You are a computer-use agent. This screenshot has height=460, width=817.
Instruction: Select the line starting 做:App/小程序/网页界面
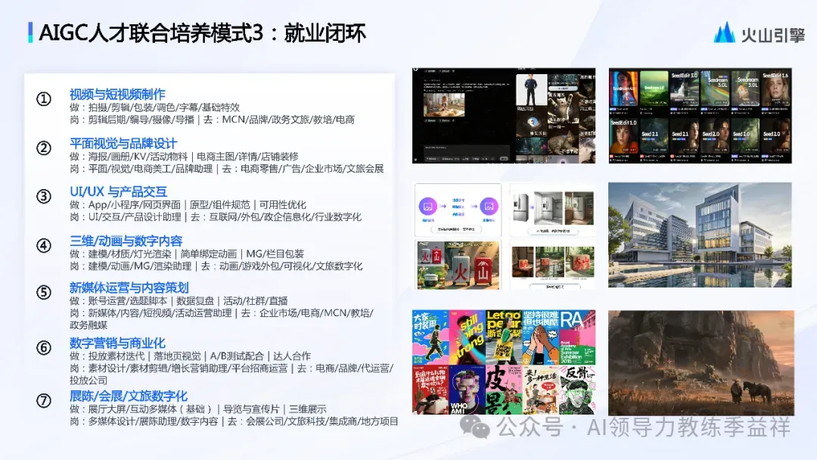[x=188, y=205]
